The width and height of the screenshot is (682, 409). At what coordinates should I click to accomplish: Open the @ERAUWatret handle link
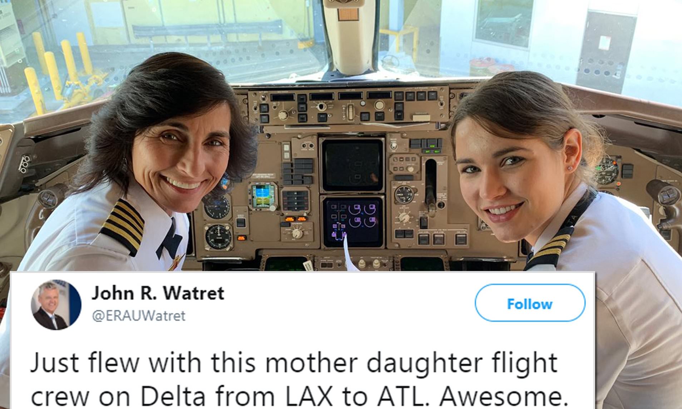(139, 316)
